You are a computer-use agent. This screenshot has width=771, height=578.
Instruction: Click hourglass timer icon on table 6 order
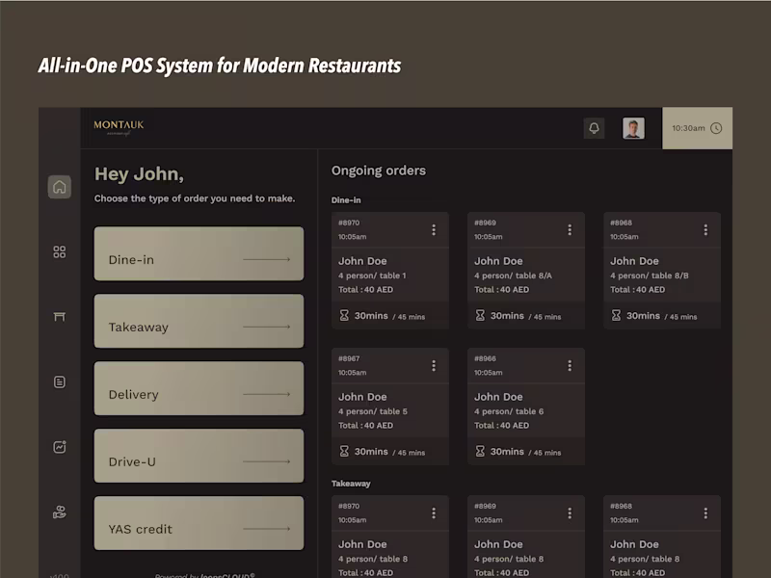[480, 451]
